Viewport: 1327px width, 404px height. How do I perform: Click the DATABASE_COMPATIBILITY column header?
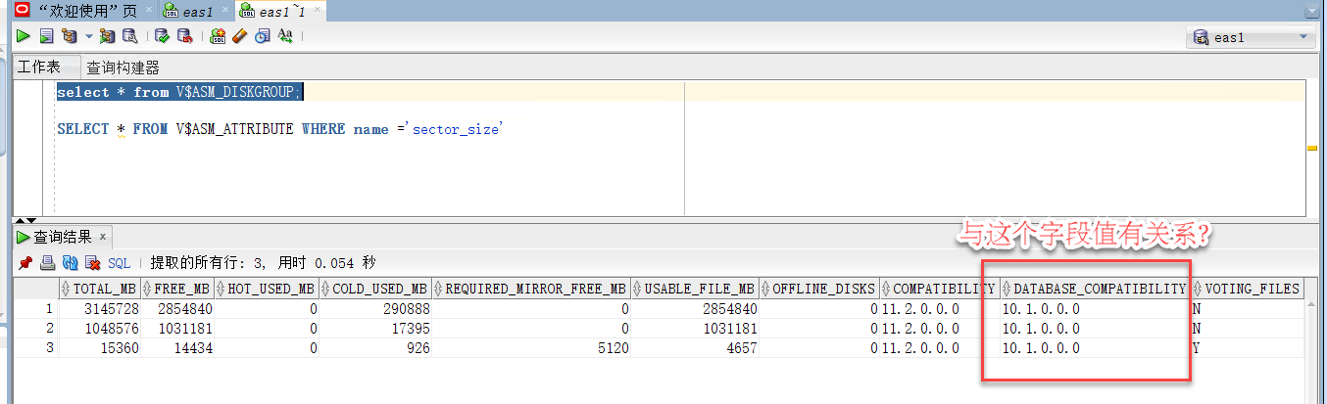point(1095,289)
